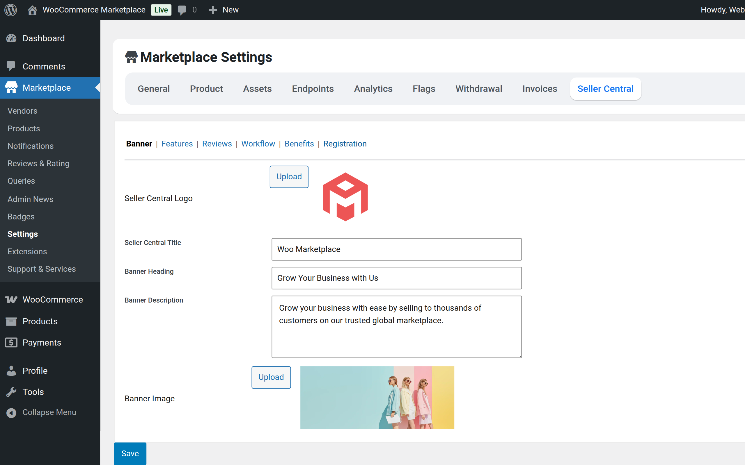Open the Registration section link
745x465 pixels.
click(x=345, y=144)
